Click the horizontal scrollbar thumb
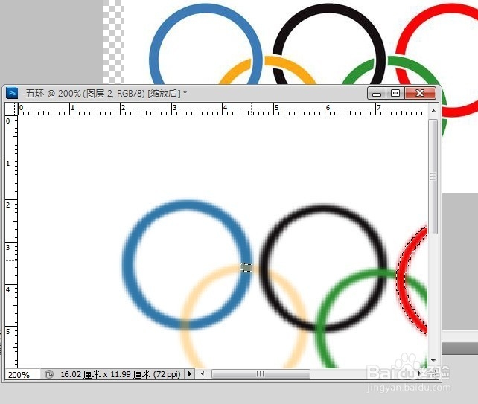478x404 pixels. 261,373
